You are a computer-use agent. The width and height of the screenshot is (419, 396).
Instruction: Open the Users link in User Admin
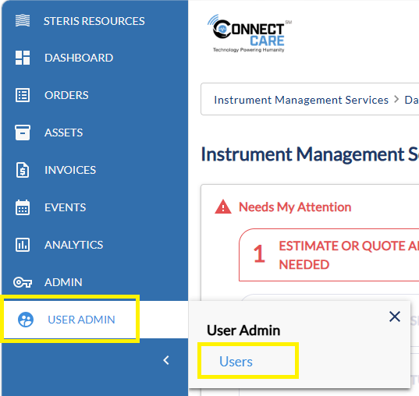pyautogui.click(x=236, y=362)
